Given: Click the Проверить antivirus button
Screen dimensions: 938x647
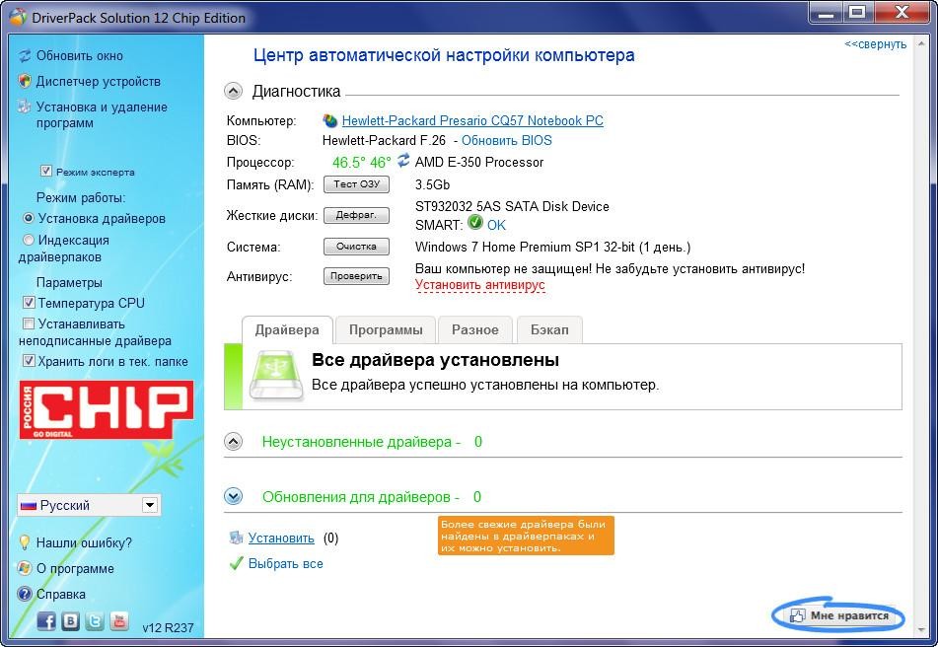Looking at the screenshot, I should pyautogui.click(x=356, y=276).
